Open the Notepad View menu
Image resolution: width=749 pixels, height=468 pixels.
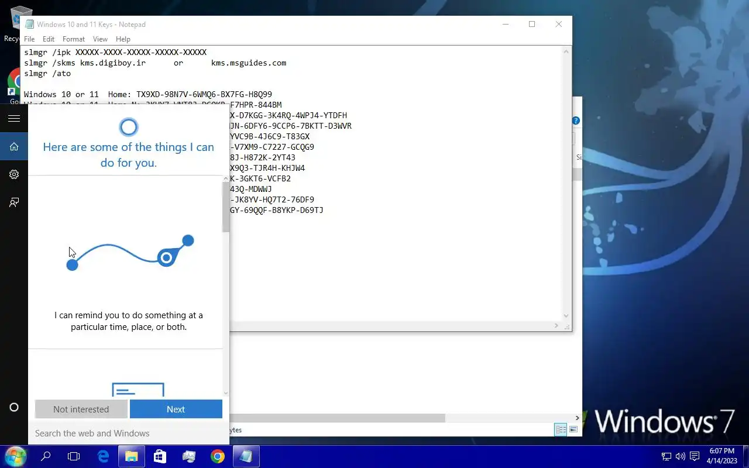100,39
